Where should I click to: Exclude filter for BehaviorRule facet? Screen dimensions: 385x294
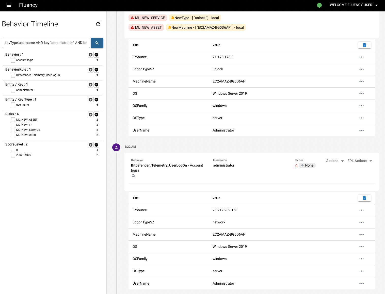click(97, 70)
